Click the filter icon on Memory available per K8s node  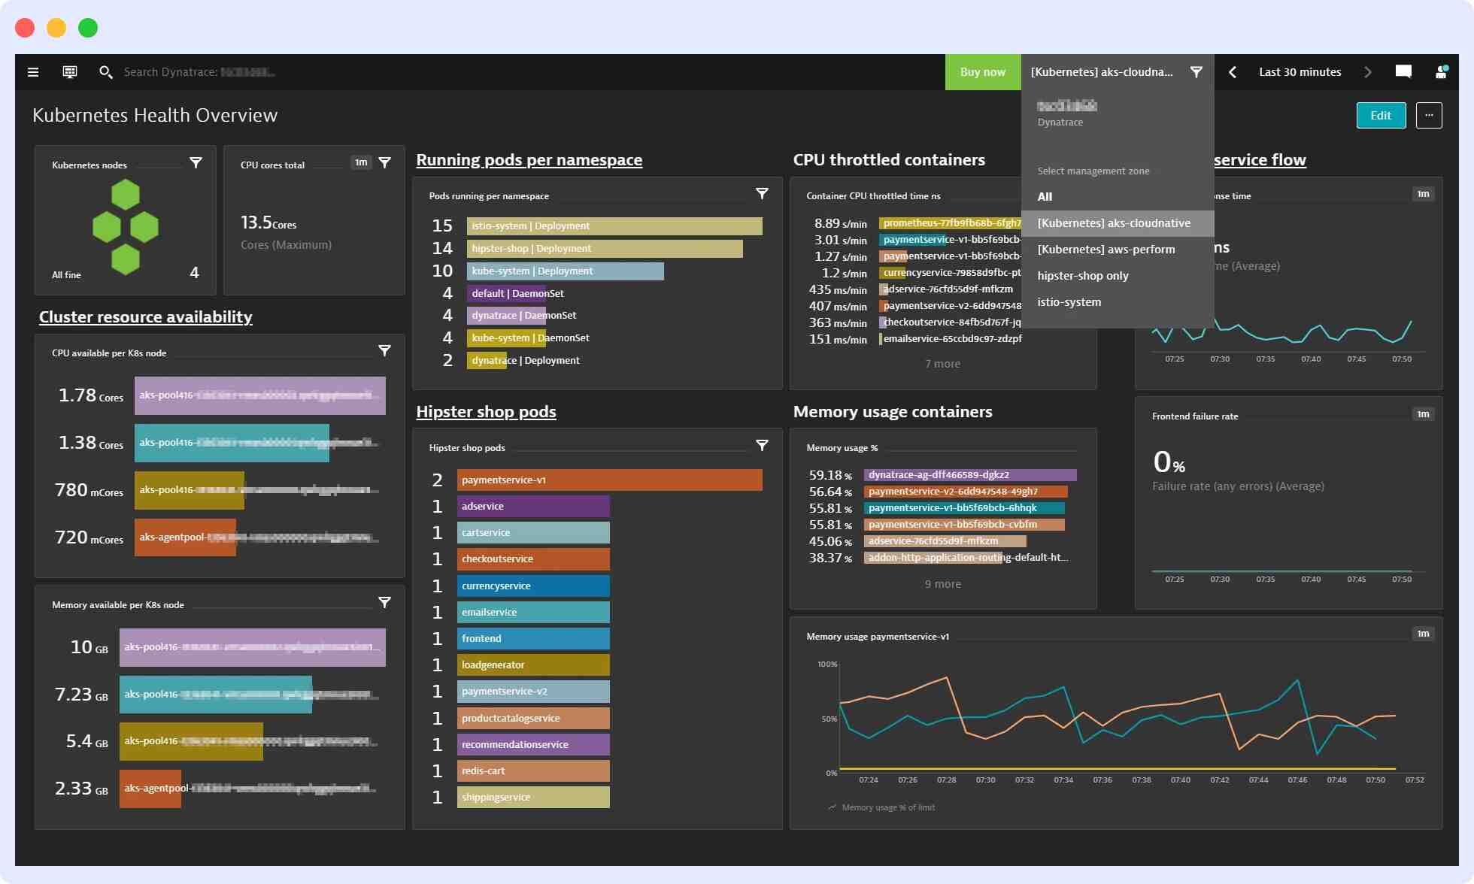pos(384,602)
